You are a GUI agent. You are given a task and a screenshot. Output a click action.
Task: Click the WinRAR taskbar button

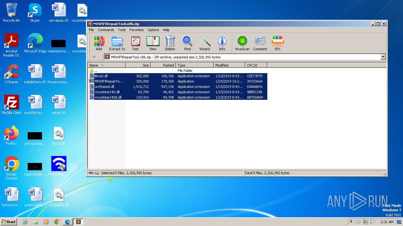point(78,222)
